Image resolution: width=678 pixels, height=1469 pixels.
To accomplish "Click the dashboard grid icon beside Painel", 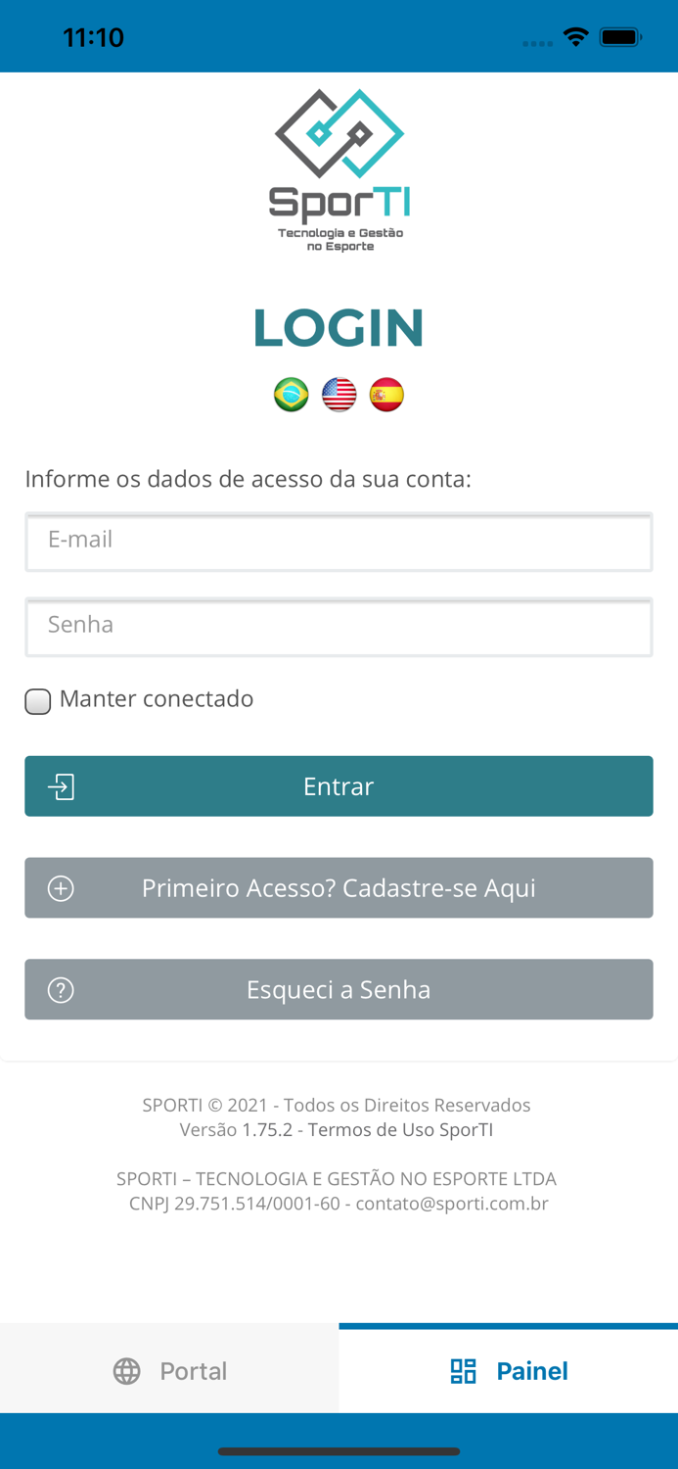I will click(x=461, y=1371).
